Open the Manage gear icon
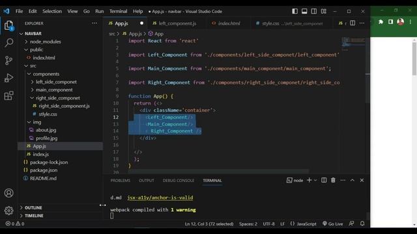Viewport: 417px width, 234px height. pyautogui.click(x=8, y=211)
